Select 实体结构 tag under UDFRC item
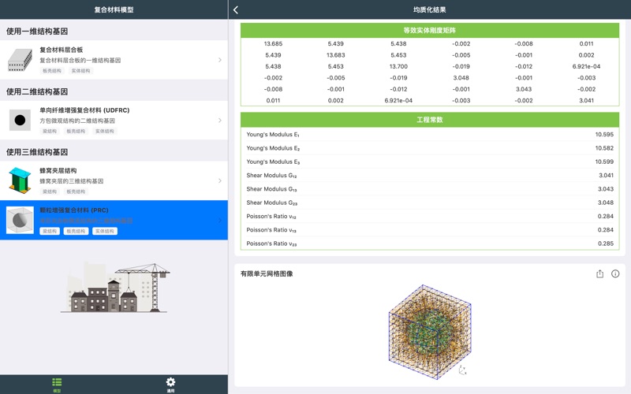The width and height of the screenshot is (631, 394). click(104, 132)
